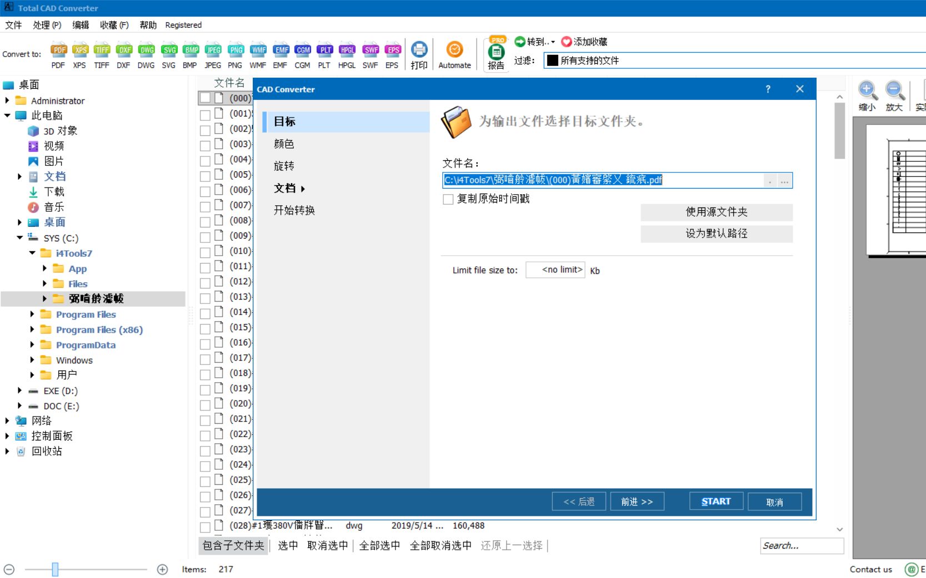Expand the EXE (D:) drive
The width and height of the screenshot is (926, 578).
[x=20, y=391]
